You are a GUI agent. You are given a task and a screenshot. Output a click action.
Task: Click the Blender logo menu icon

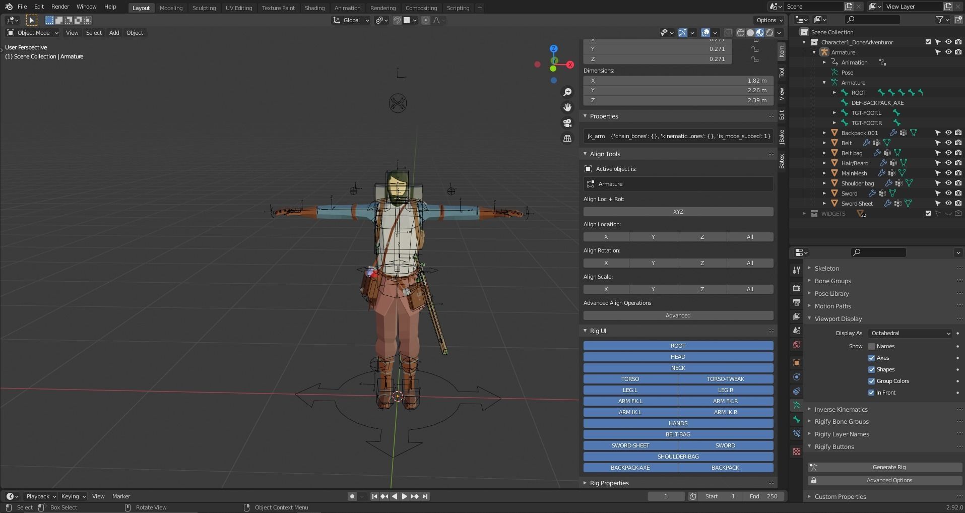coord(9,7)
